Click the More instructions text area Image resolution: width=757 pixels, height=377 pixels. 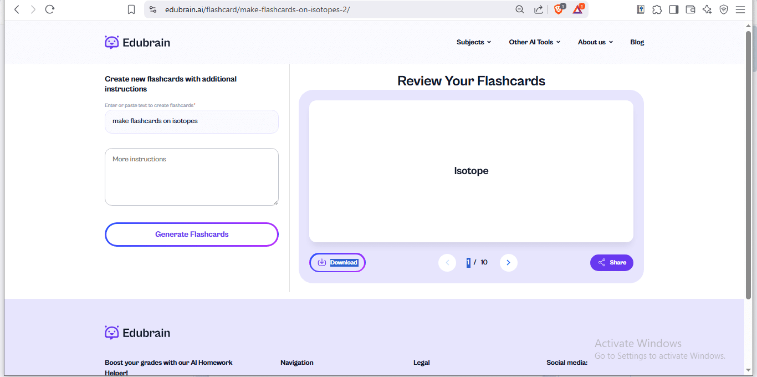click(x=192, y=177)
